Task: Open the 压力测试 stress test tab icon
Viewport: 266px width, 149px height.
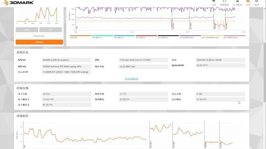Action: pyautogui.click(x=237, y=3)
